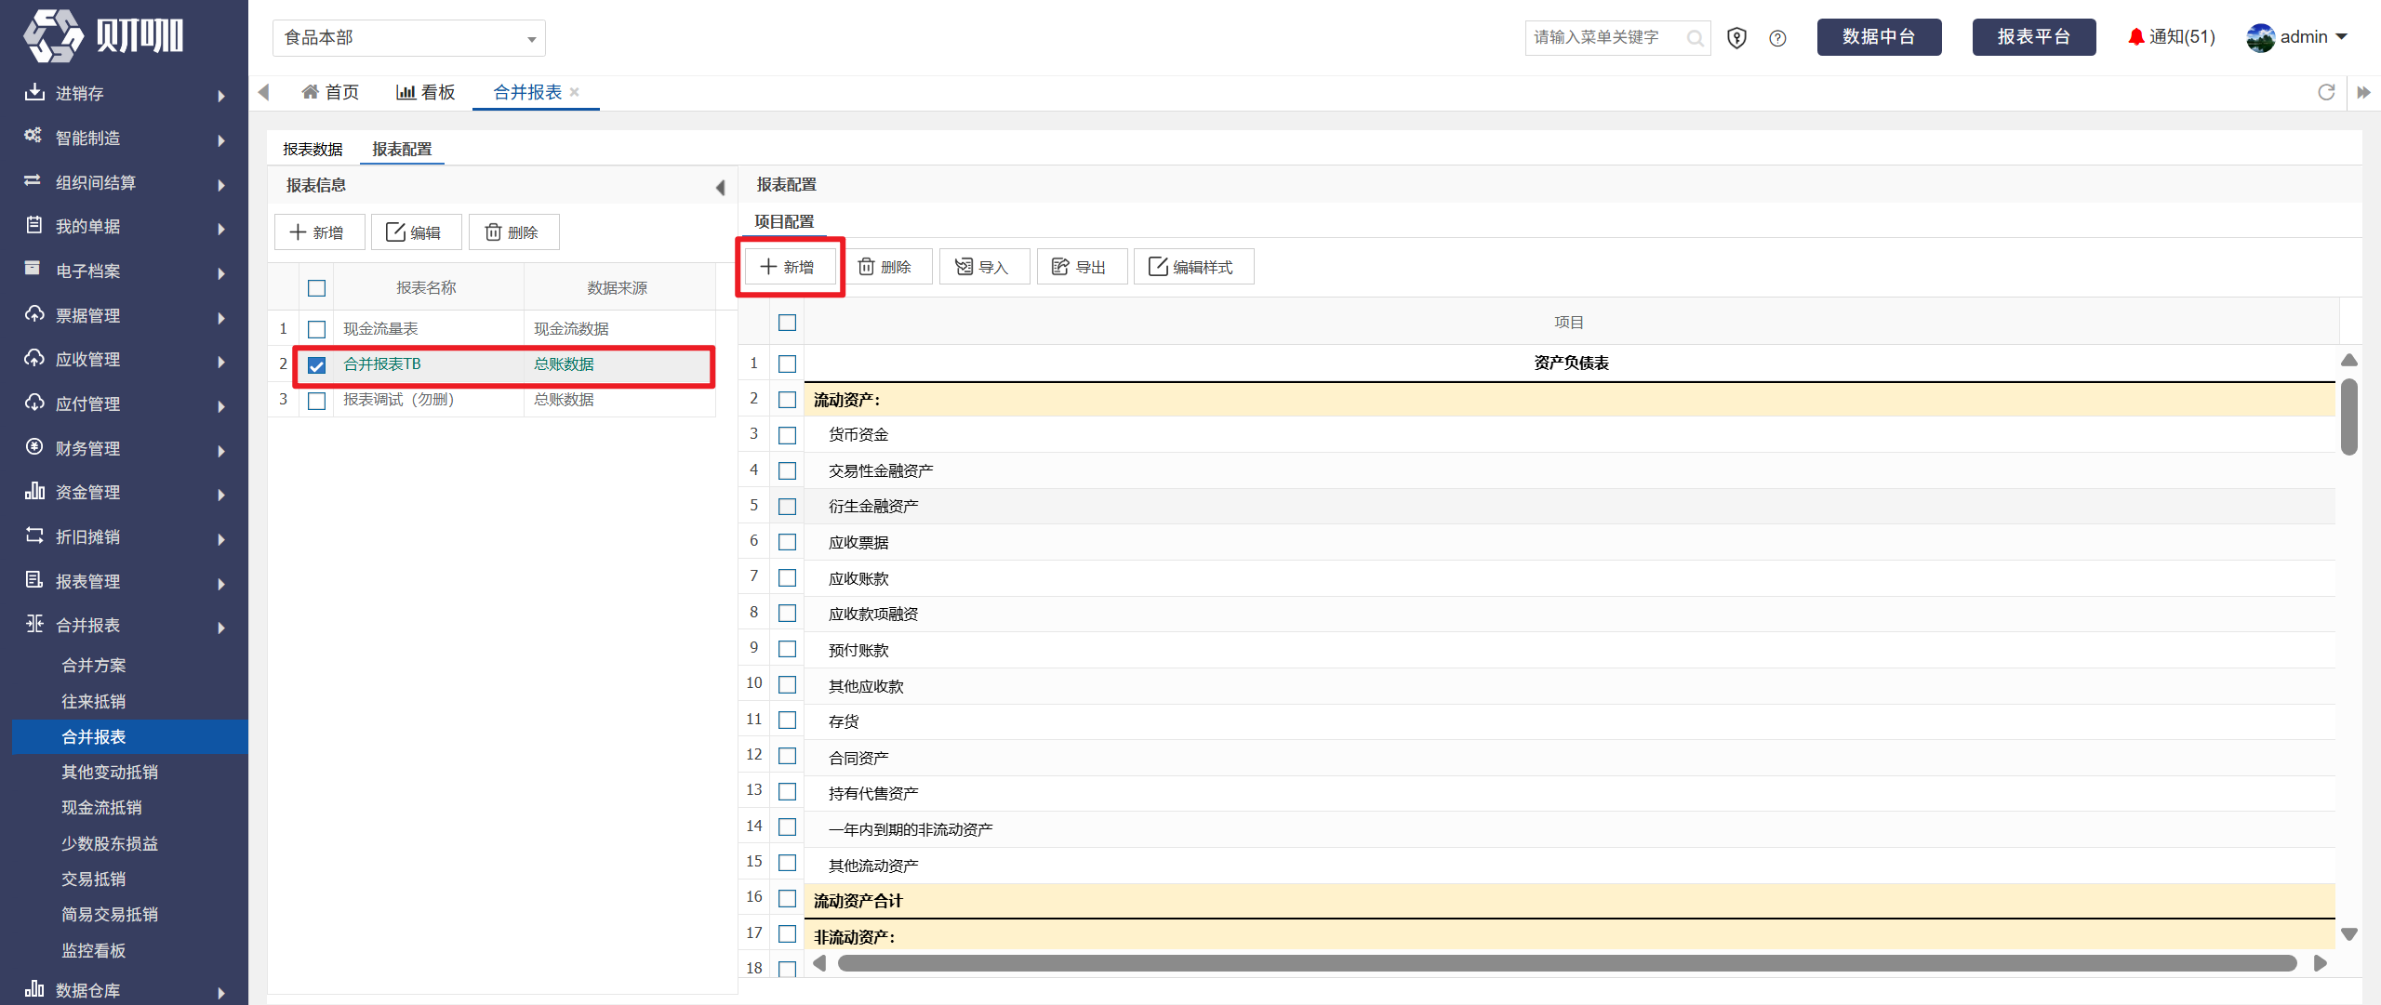Open the 看板 tab
2381x1005 pixels.
pos(426,92)
